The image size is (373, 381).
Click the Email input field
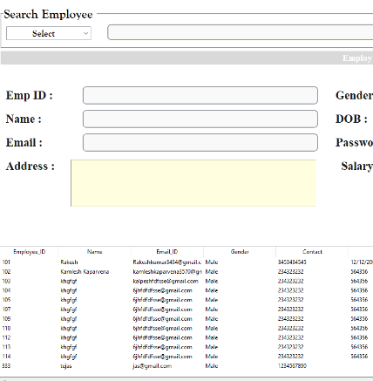(x=200, y=142)
